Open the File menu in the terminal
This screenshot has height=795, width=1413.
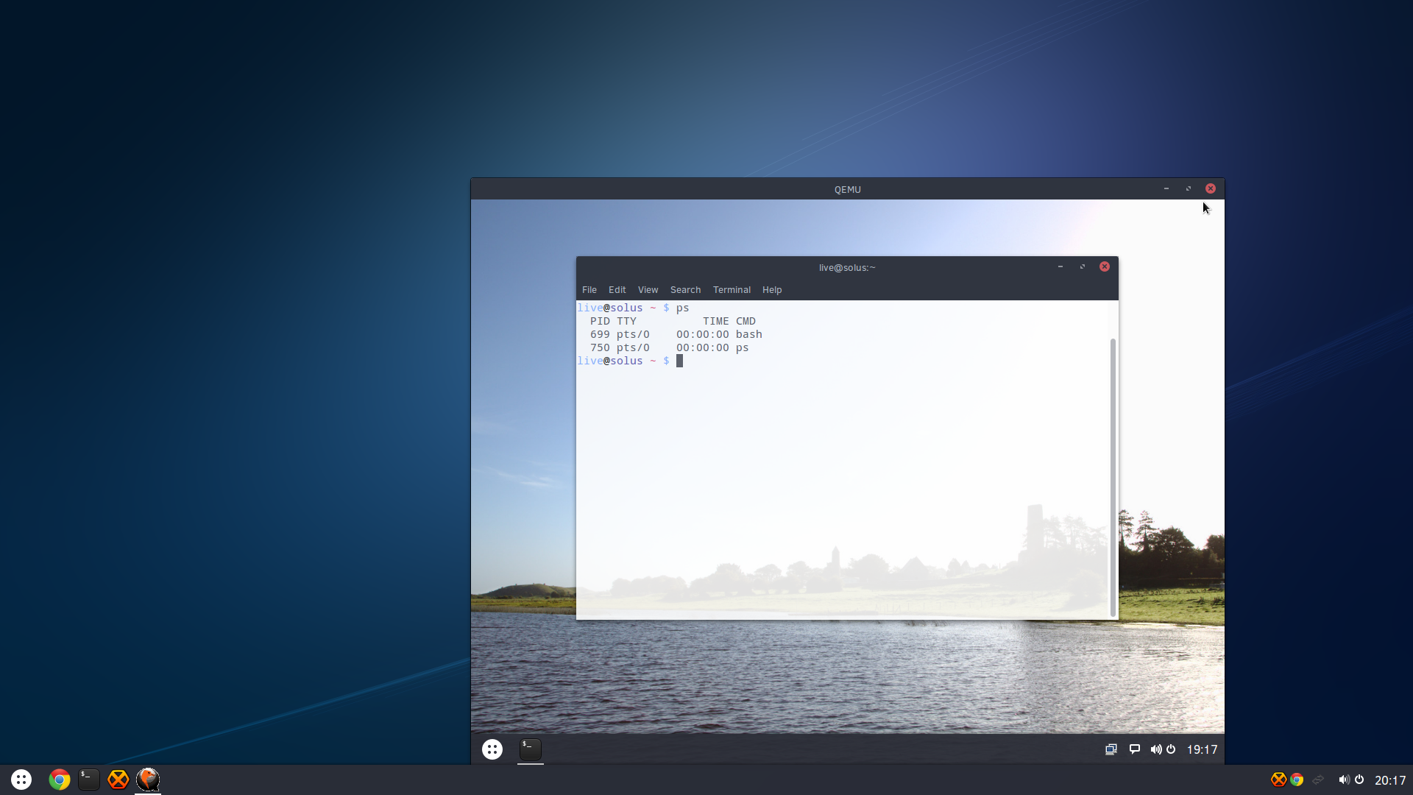[x=589, y=290]
